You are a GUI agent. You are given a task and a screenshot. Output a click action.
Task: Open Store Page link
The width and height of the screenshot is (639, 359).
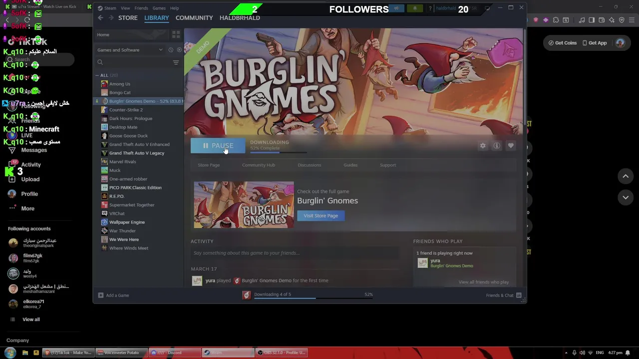point(209,165)
